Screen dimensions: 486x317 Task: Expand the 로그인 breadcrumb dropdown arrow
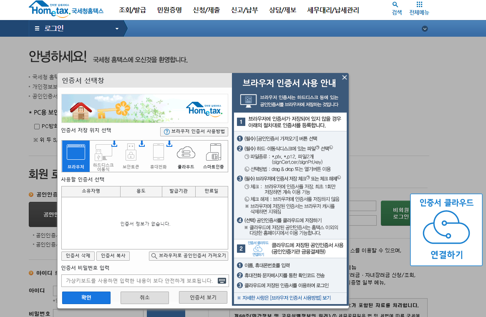117,29
